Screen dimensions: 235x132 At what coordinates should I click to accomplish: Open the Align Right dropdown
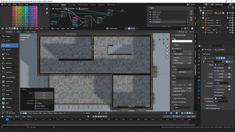[x=182, y=78]
